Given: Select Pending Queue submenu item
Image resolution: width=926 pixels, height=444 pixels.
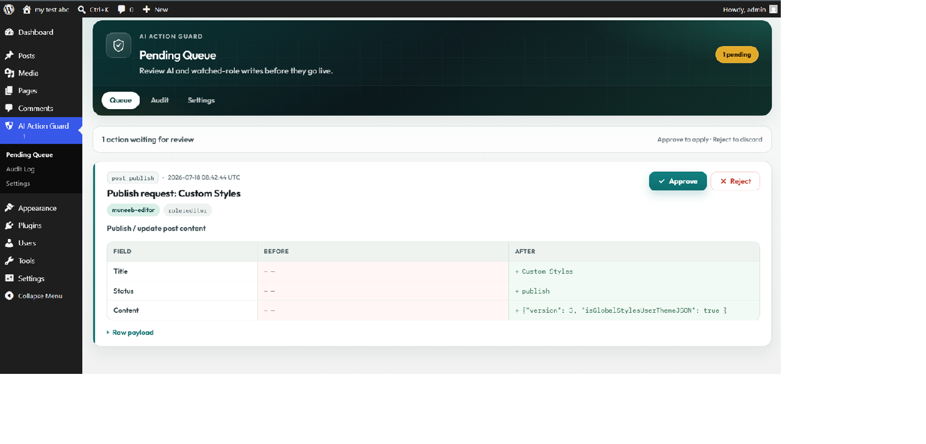Looking at the screenshot, I should pyautogui.click(x=29, y=155).
